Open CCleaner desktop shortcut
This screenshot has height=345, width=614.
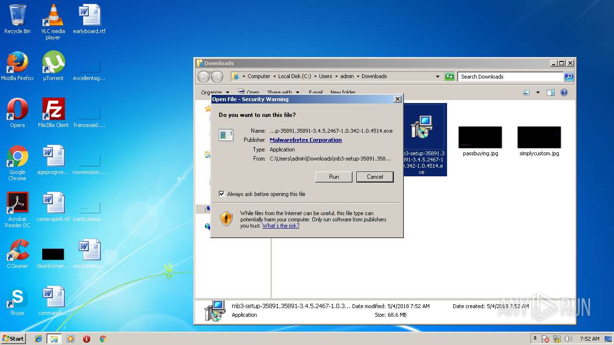(x=17, y=254)
